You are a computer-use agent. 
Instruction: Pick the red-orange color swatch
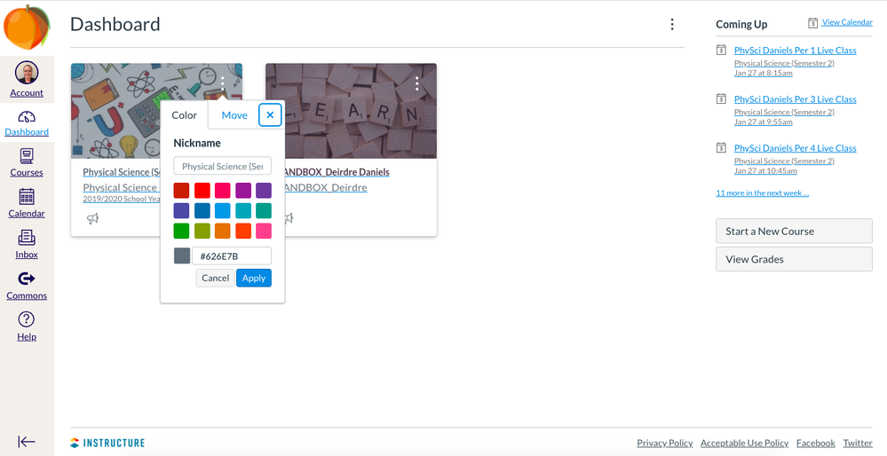click(243, 232)
